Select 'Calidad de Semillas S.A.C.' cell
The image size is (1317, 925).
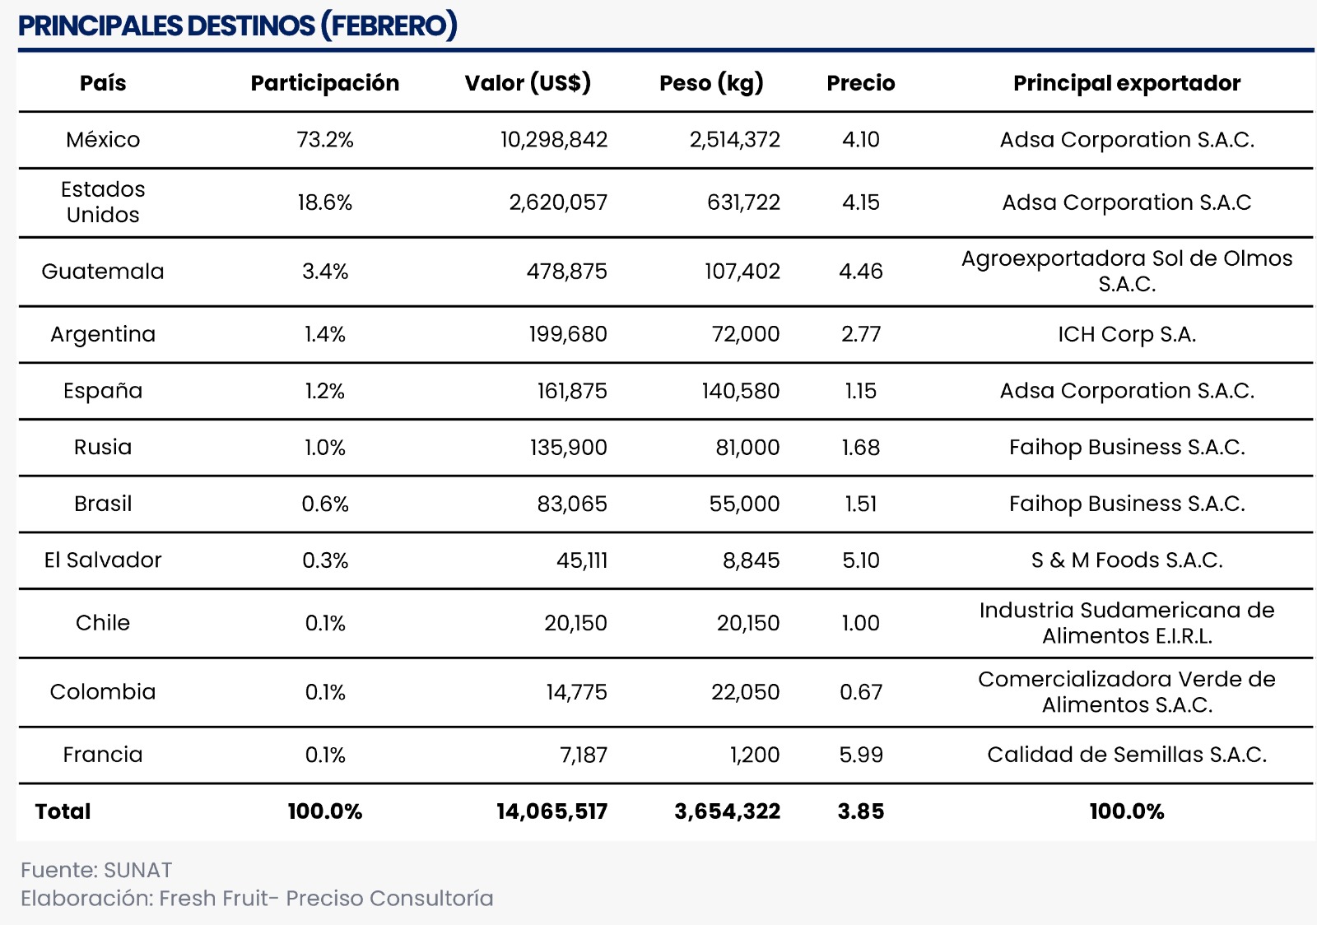1126,755
